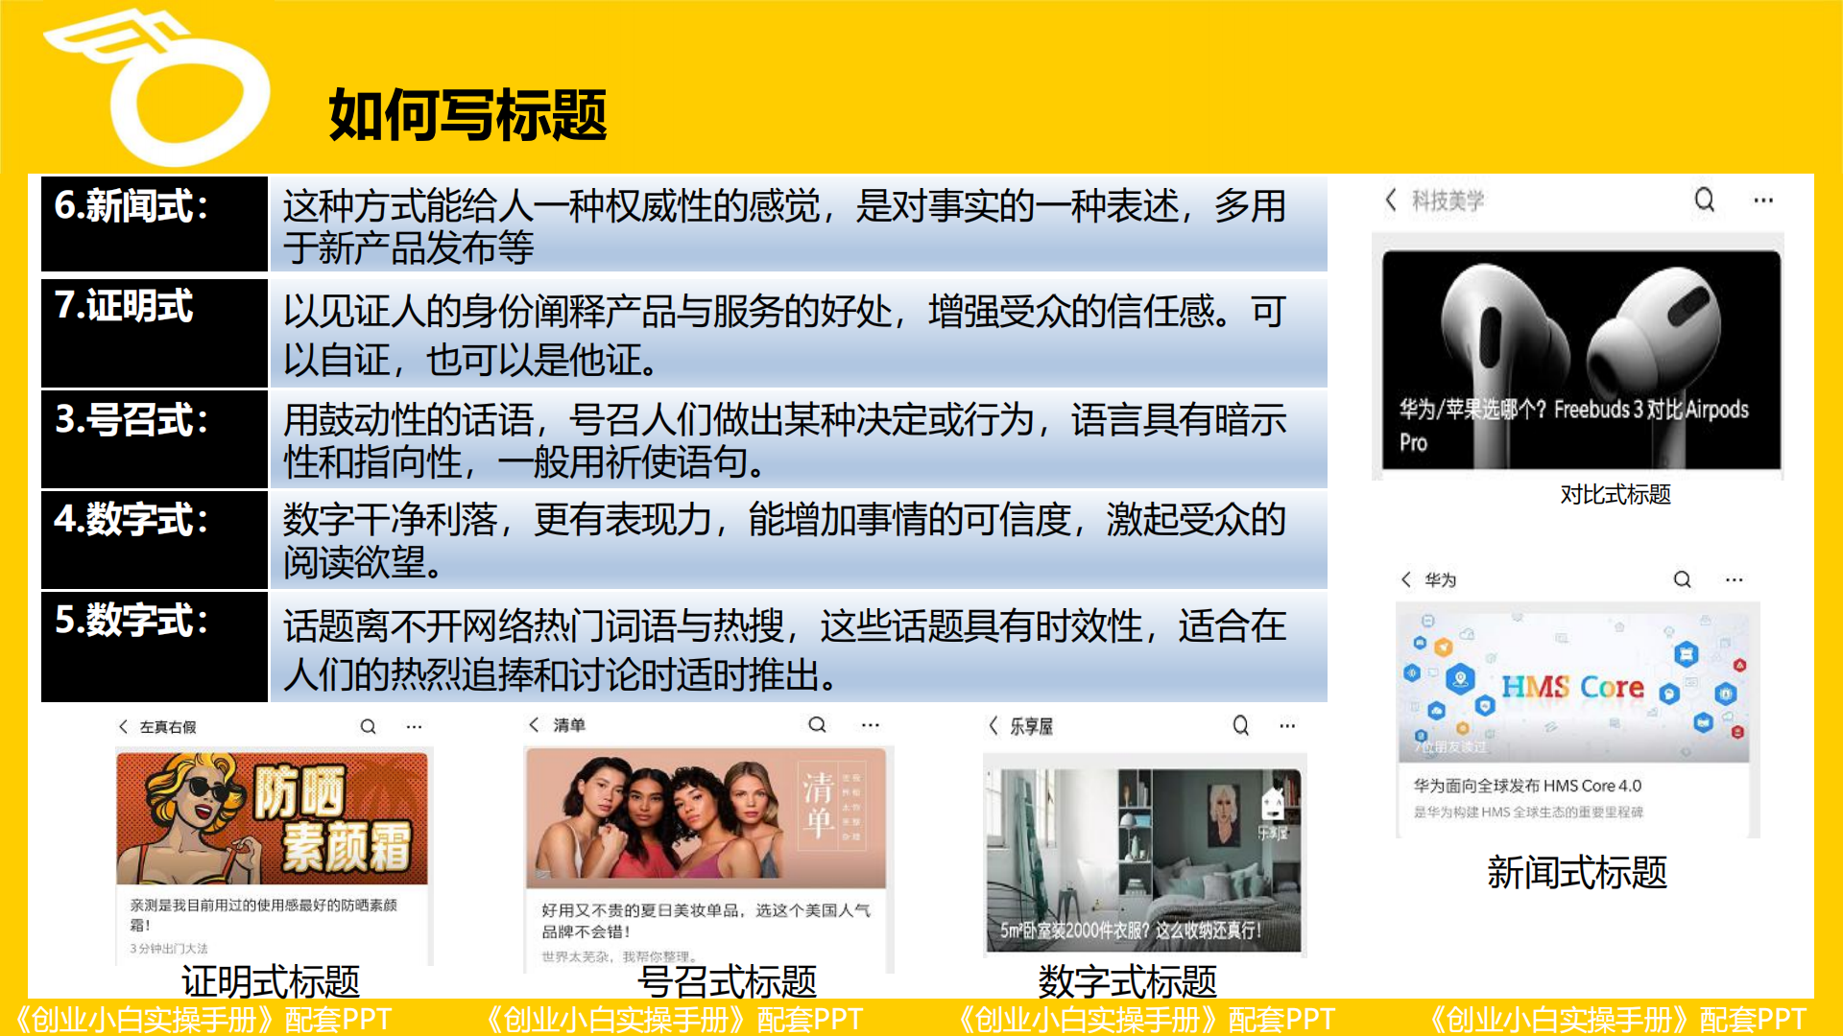Click back arrow beside 华为
The image size is (1843, 1036).
click(1406, 579)
